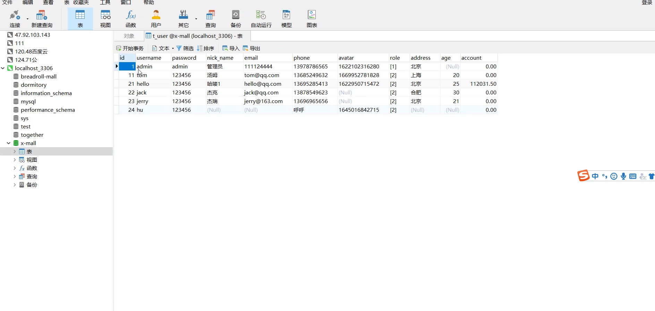The width and height of the screenshot is (655, 311).
Task: Open the 函数 function toolbar icon
Action: click(x=131, y=18)
